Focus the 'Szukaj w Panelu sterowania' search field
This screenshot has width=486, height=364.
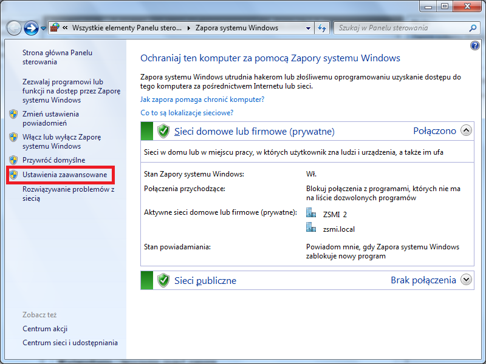(x=406, y=28)
